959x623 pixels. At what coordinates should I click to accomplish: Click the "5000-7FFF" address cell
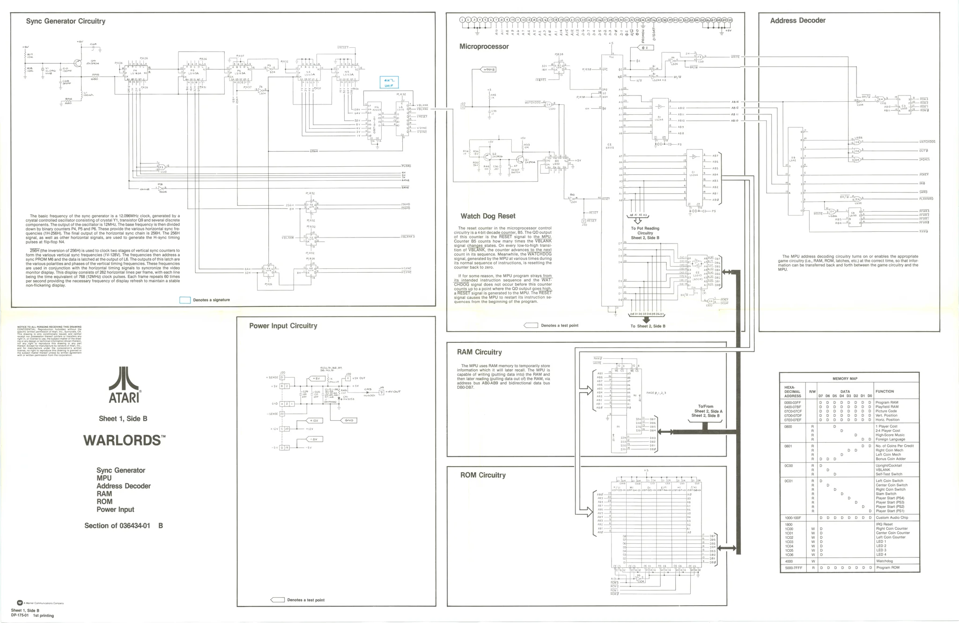click(x=793, y=568)
